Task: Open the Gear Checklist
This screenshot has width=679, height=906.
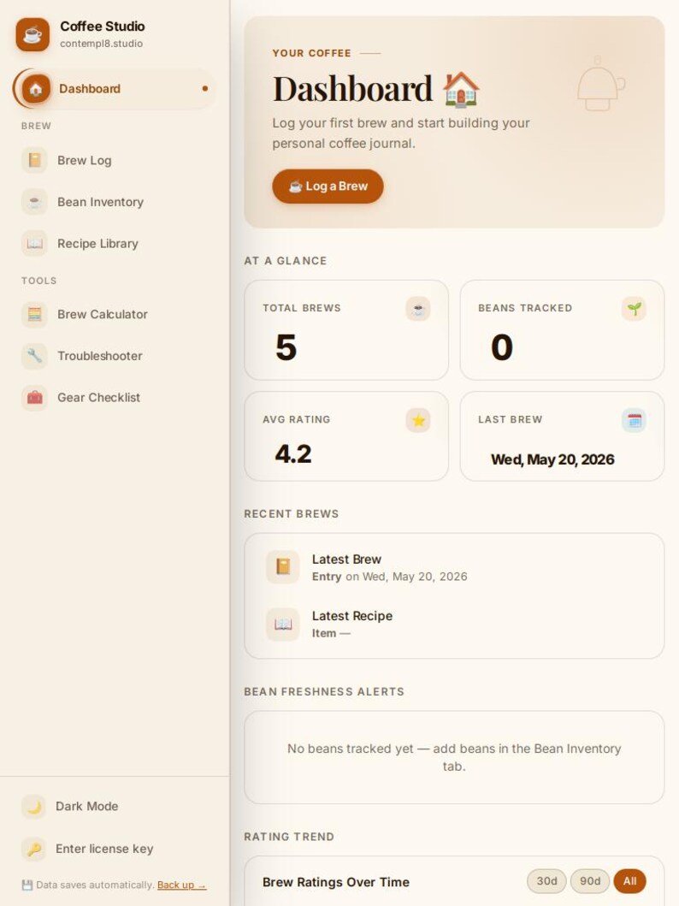Action: tap(114, 398)
